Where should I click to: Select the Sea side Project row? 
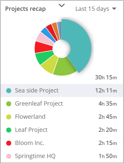coord(62,91)
